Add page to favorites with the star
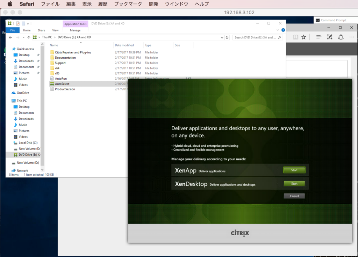The width and height of the screenshot is (358, 257). pos(304,37)
